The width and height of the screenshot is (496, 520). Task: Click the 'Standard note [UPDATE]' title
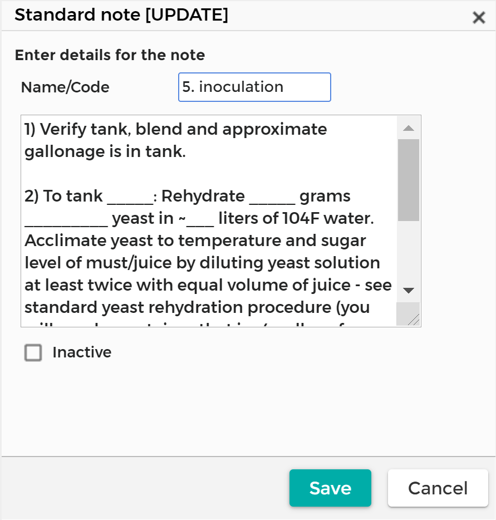tap(121, 16)
